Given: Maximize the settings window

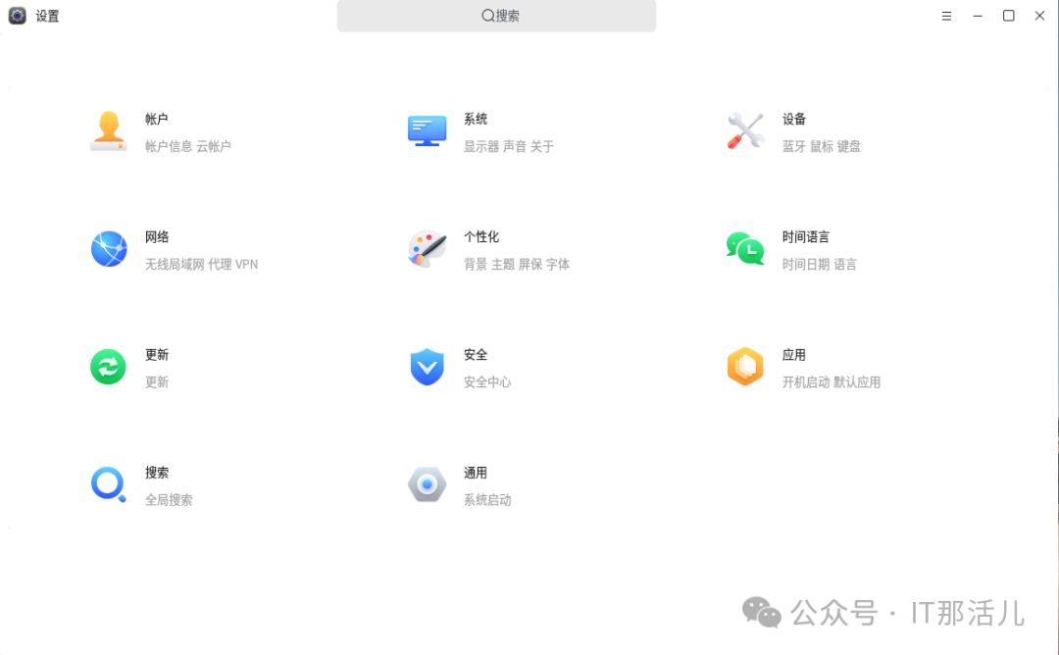Looking at the screenshot, I should [x=1008, y=16].
